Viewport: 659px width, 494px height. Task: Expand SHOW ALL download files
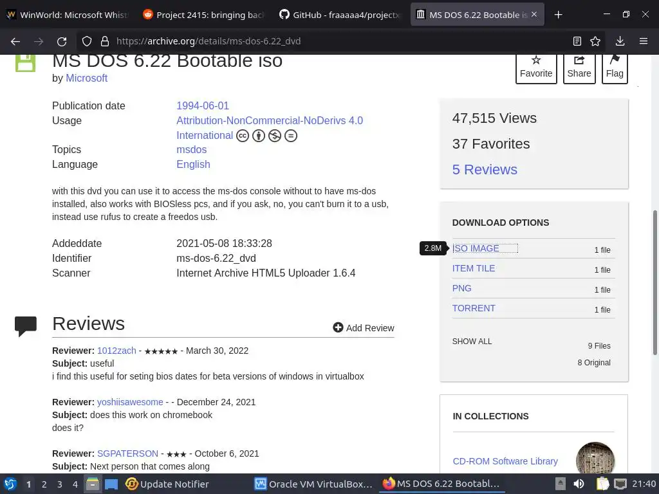point(472,342)
